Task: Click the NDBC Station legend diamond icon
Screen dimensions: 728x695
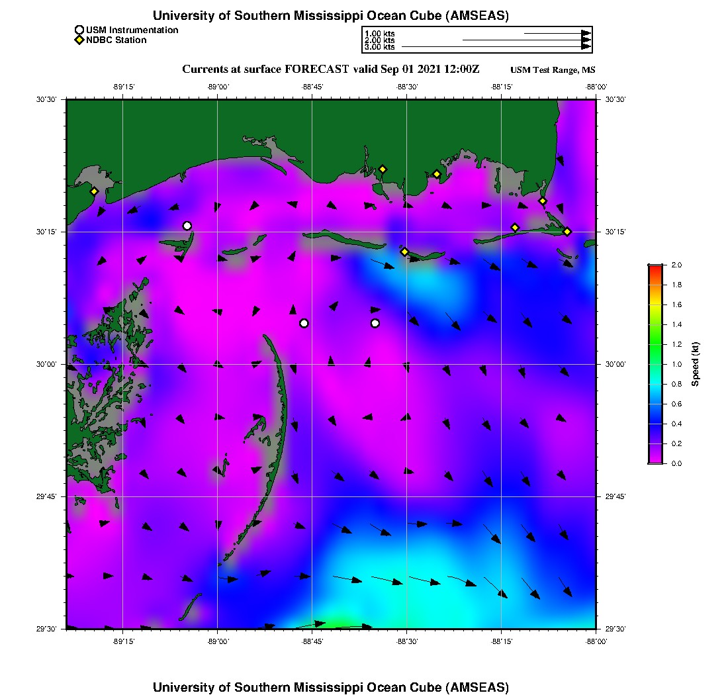Action: click(79, 40)
